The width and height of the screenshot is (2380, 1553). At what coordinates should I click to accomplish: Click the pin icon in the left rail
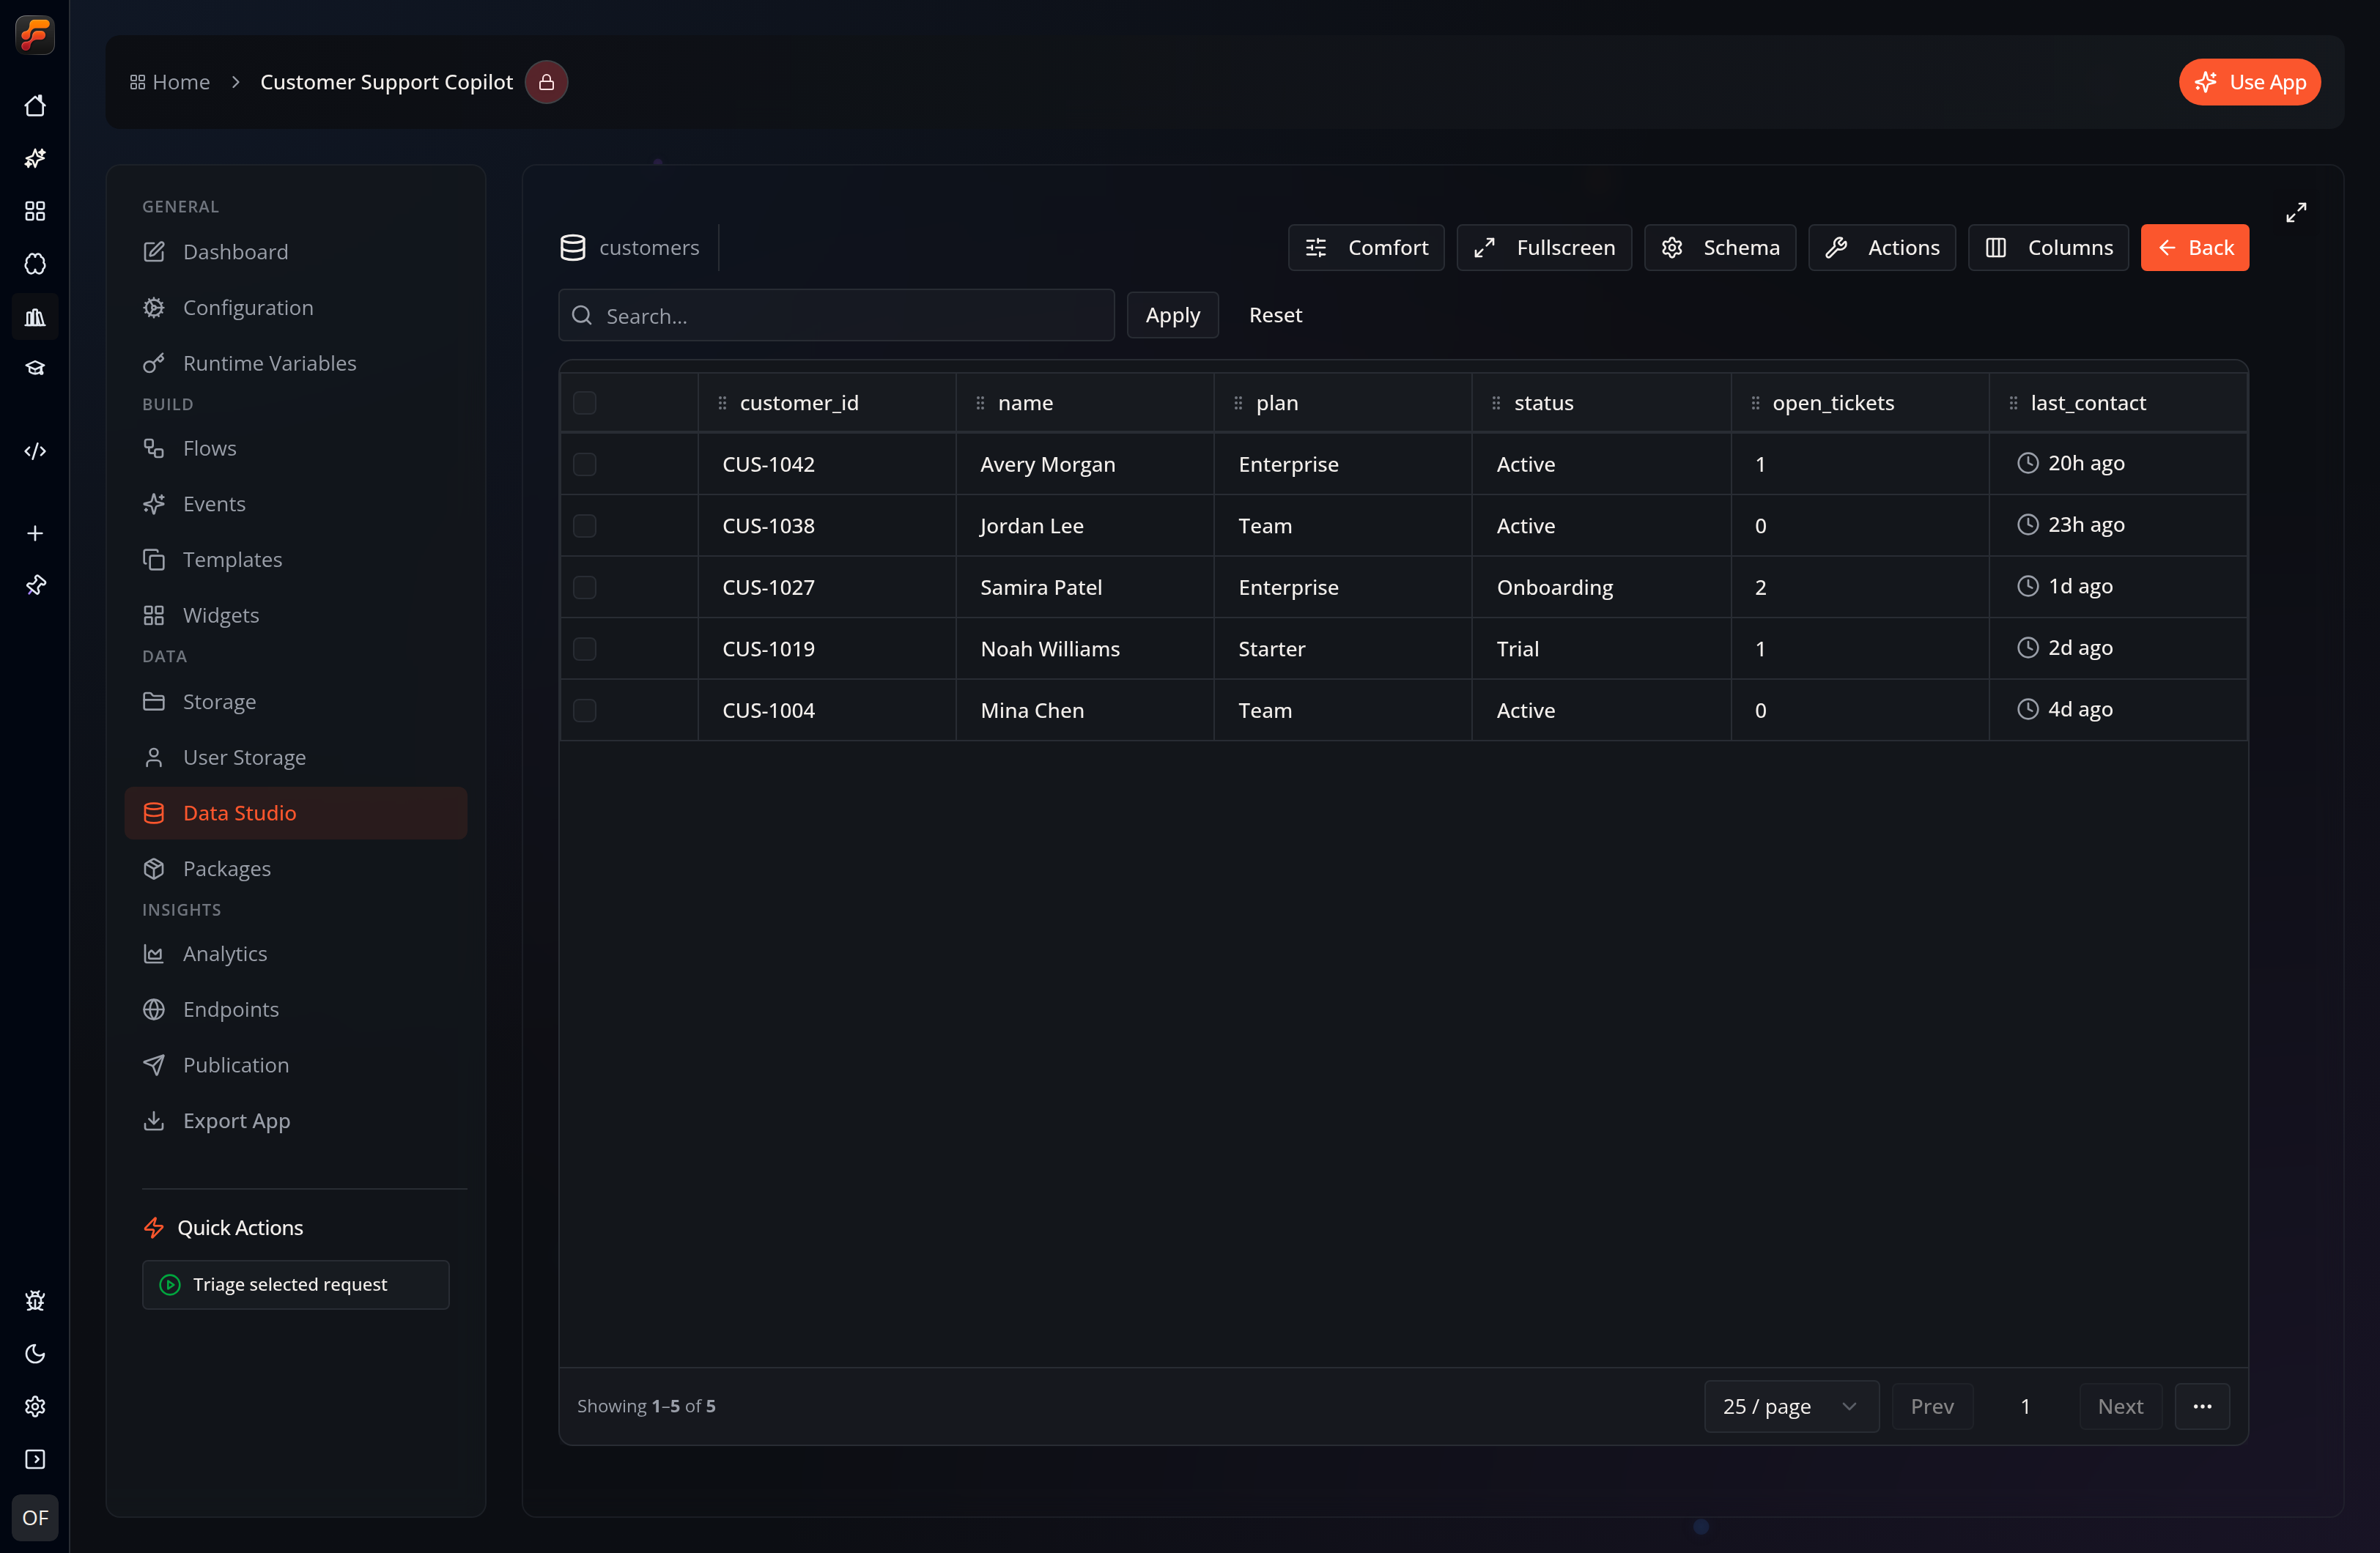point(35,585)
